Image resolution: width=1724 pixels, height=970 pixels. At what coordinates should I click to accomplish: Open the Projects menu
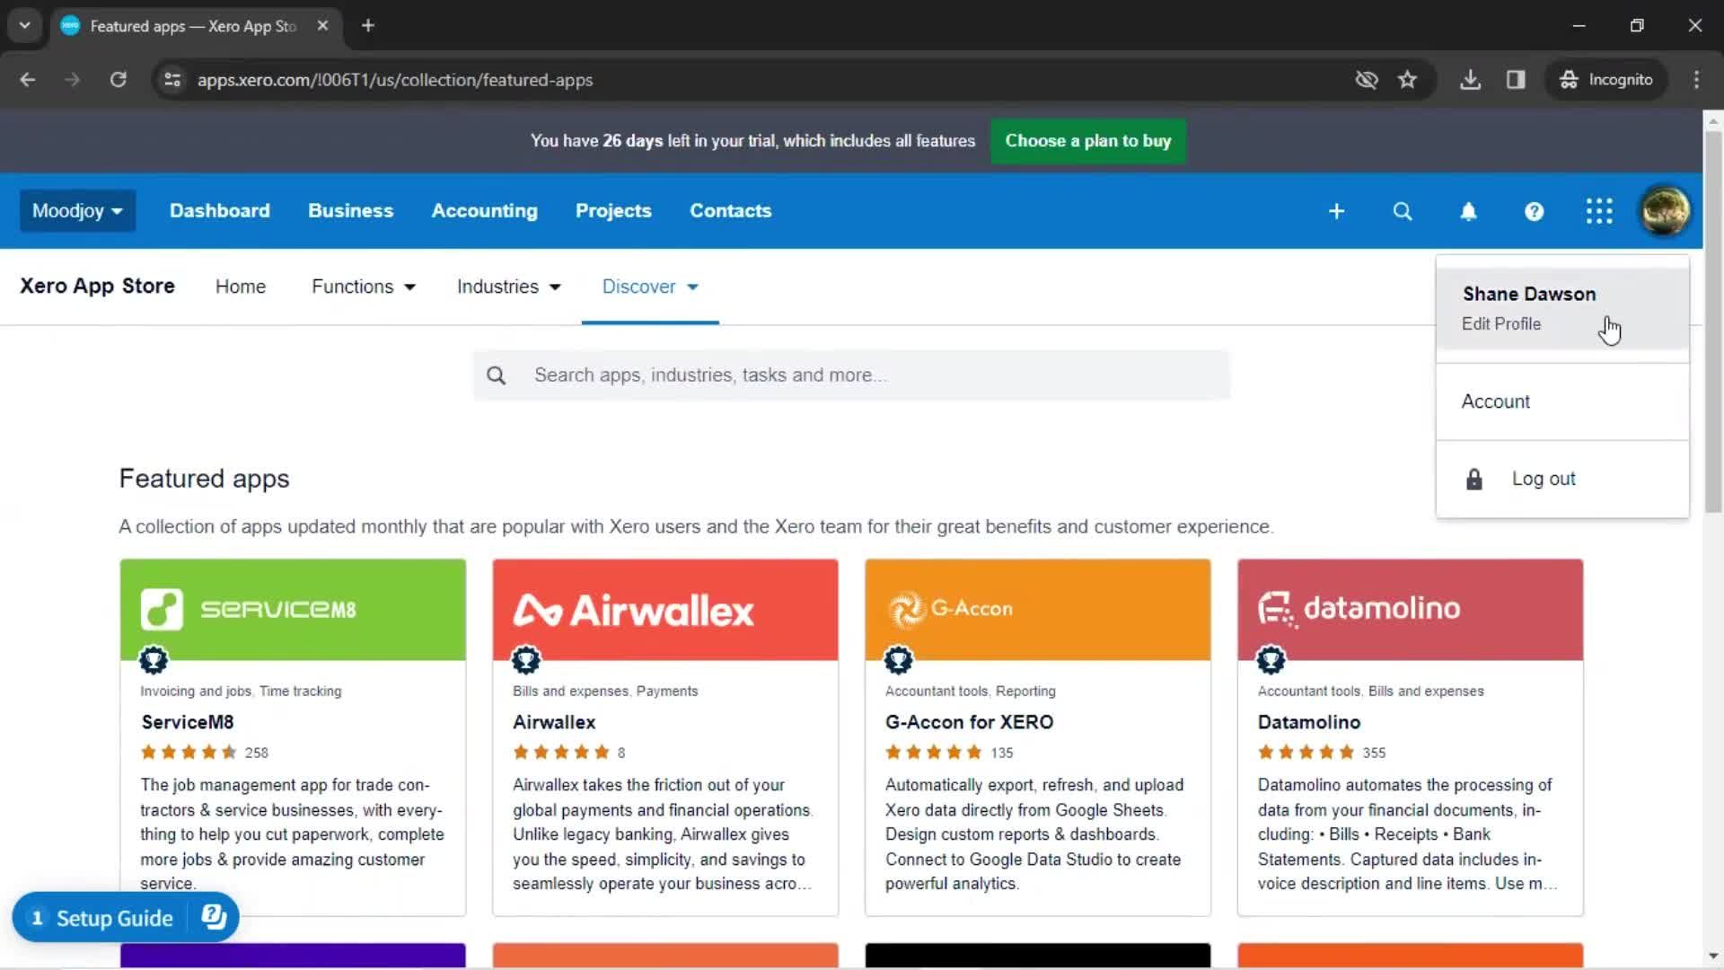613,211
